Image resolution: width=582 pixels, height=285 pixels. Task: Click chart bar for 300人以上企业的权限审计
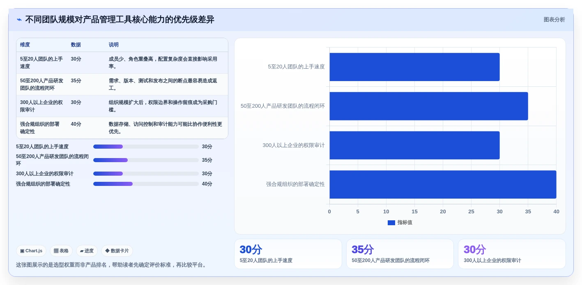pos(414,145)
